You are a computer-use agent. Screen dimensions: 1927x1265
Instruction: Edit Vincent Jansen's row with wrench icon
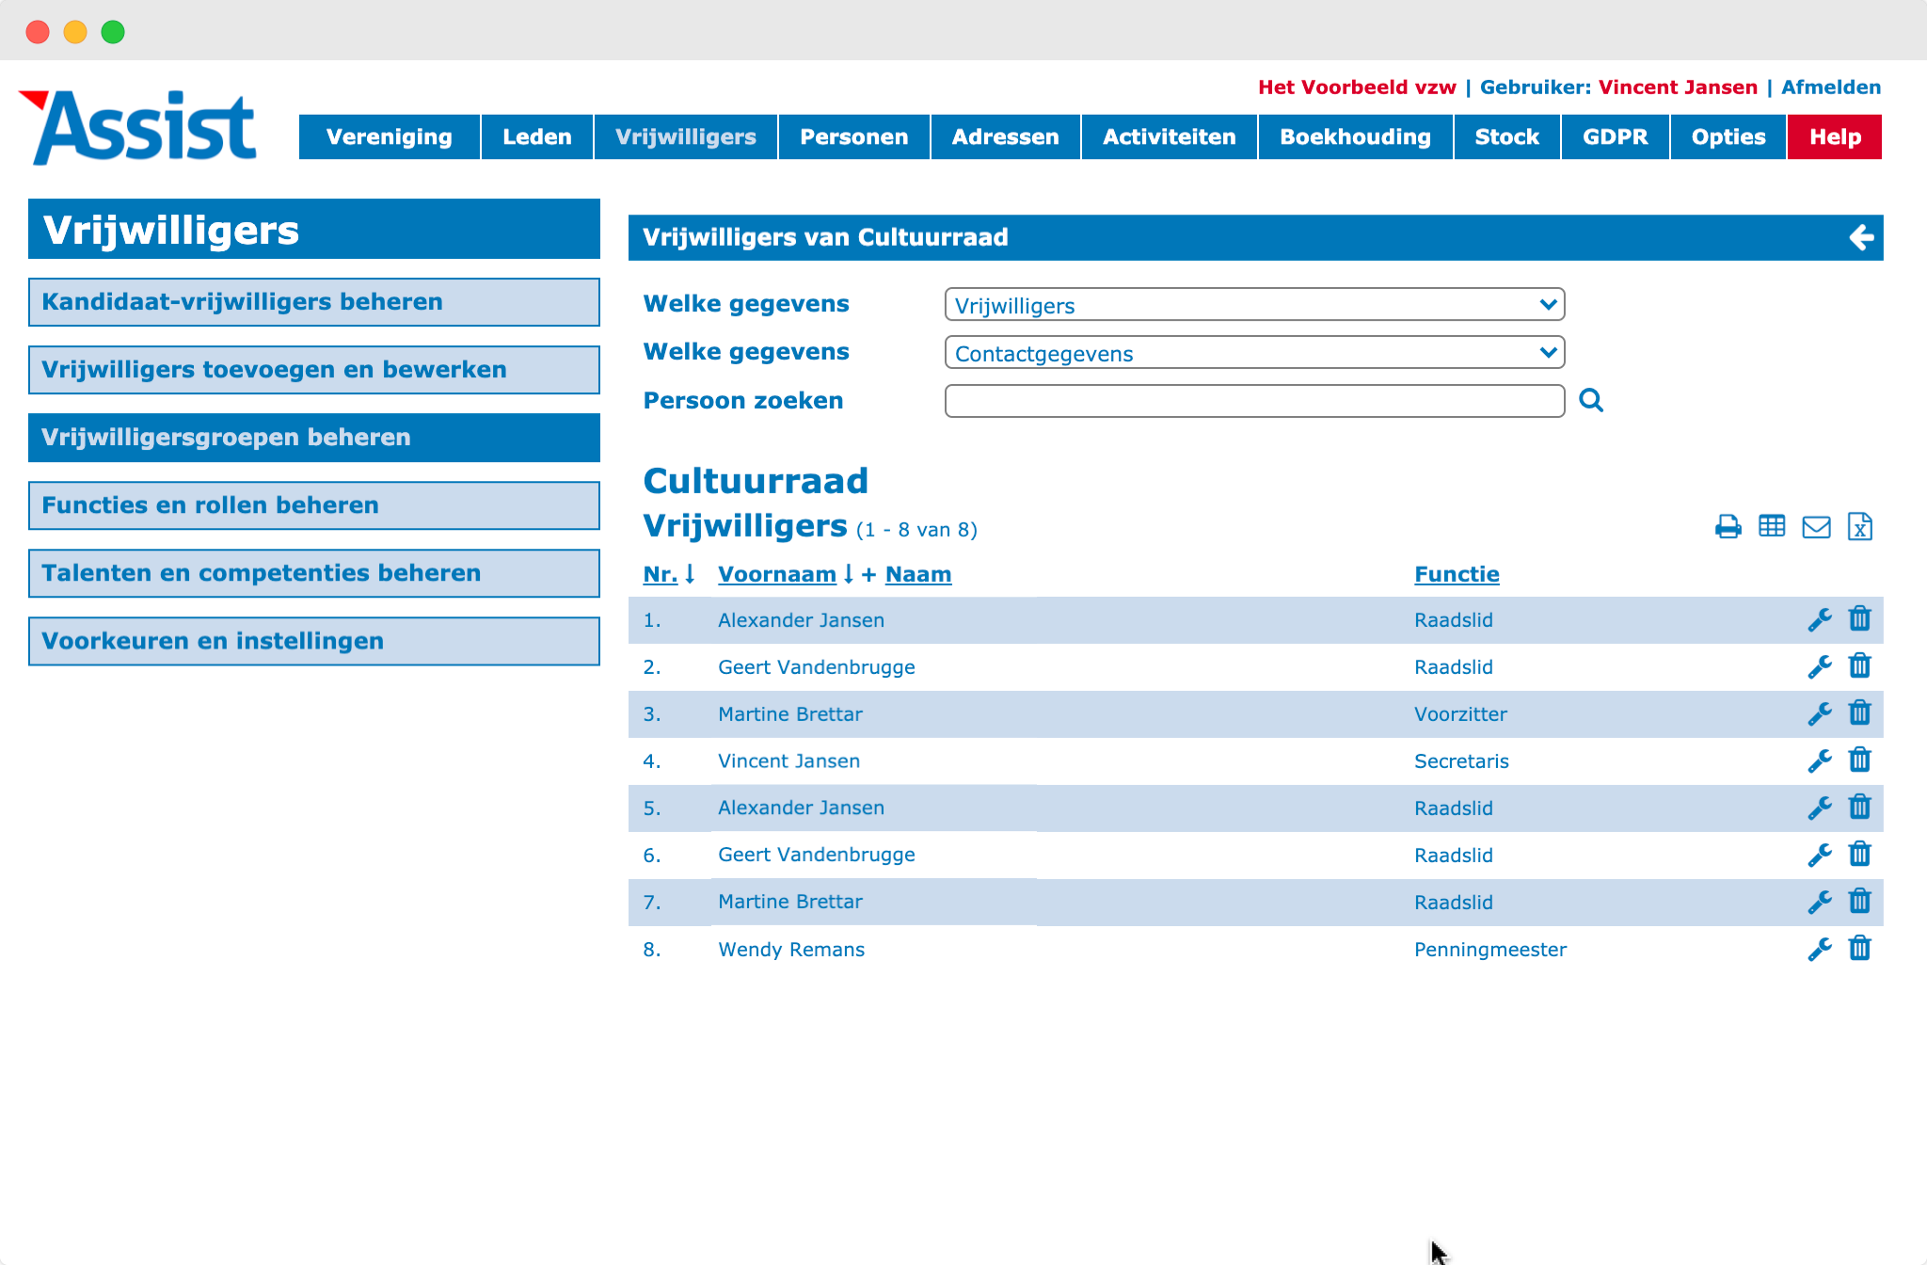click(x=1820, y=761)
